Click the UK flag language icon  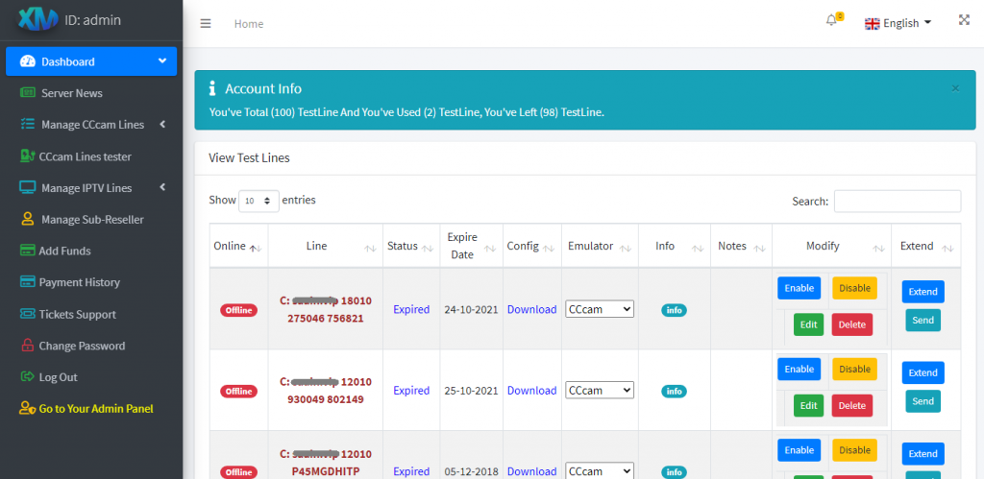pyautogui.click(x=873, y=24)
